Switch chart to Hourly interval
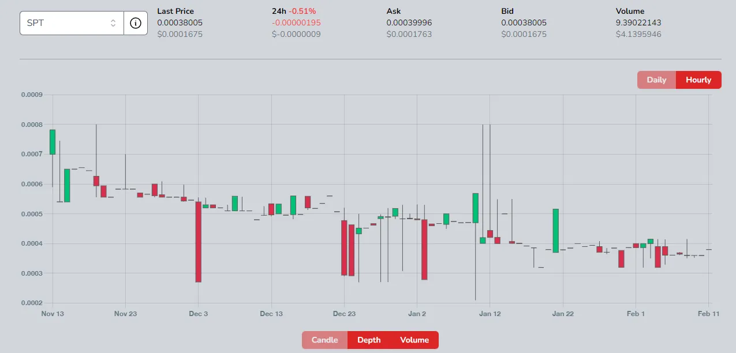Image resolution: width=736 pixels, height=353 pixels. coord(698,80)
